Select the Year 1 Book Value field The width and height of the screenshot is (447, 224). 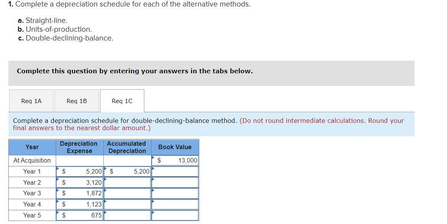click(175, 171)
